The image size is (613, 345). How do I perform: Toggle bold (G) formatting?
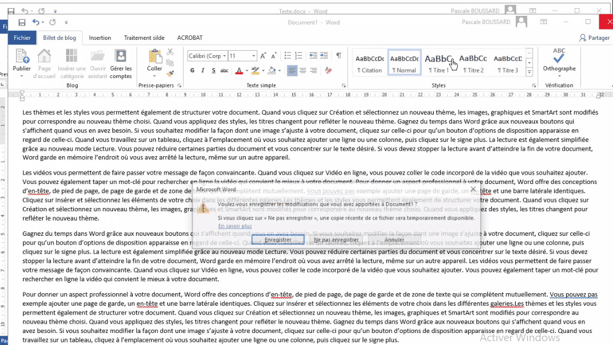click(192, 70)
